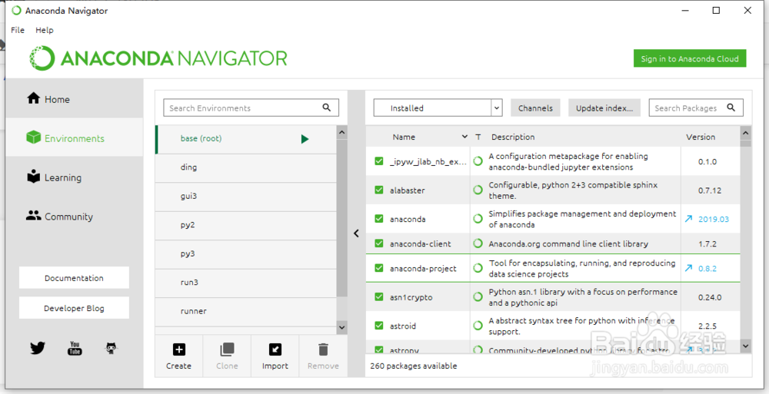The image size is (769, 394).
Task: Toggle the anaconda package checkbox
Action: (378, 219)
